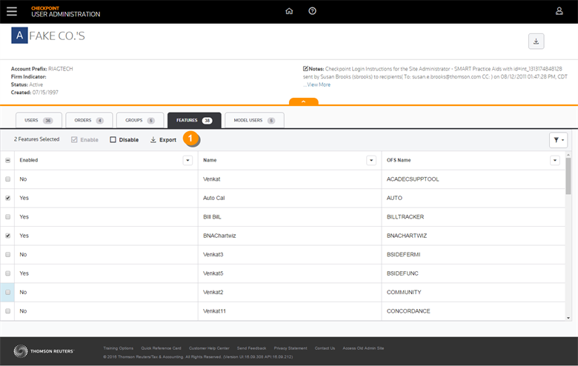Click the View More notes link

319,84
